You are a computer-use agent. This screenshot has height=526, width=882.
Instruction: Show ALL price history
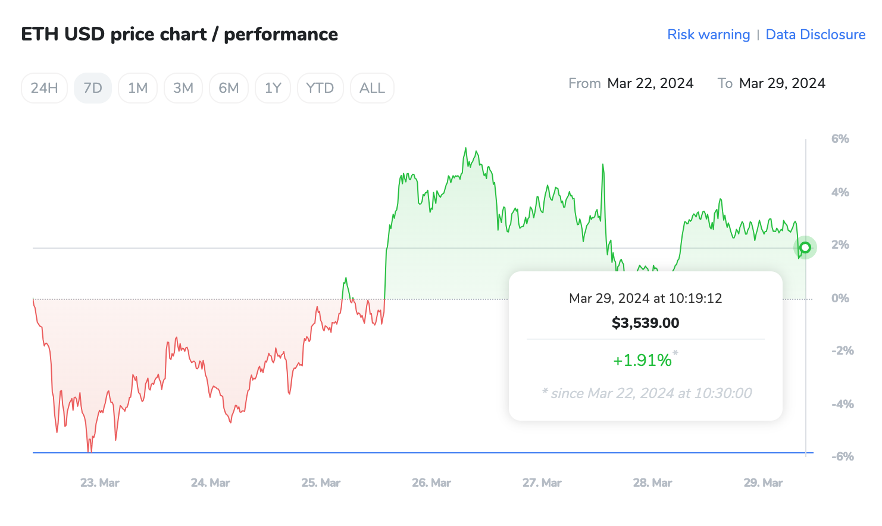(372, 87)
